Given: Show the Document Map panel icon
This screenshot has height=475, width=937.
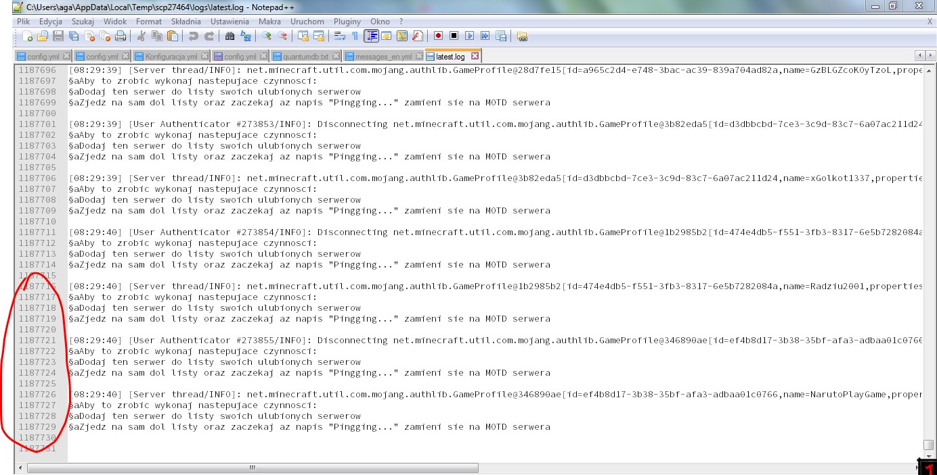Looking at the screenshot, I should [x=401, y=36].
